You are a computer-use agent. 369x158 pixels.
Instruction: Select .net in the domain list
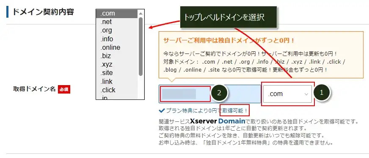point(117,22)
